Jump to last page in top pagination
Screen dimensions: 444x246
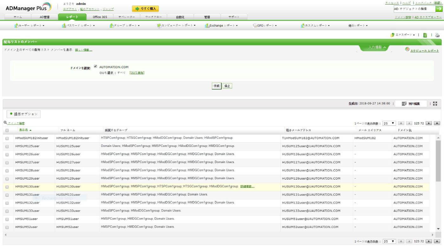point(437,123)
